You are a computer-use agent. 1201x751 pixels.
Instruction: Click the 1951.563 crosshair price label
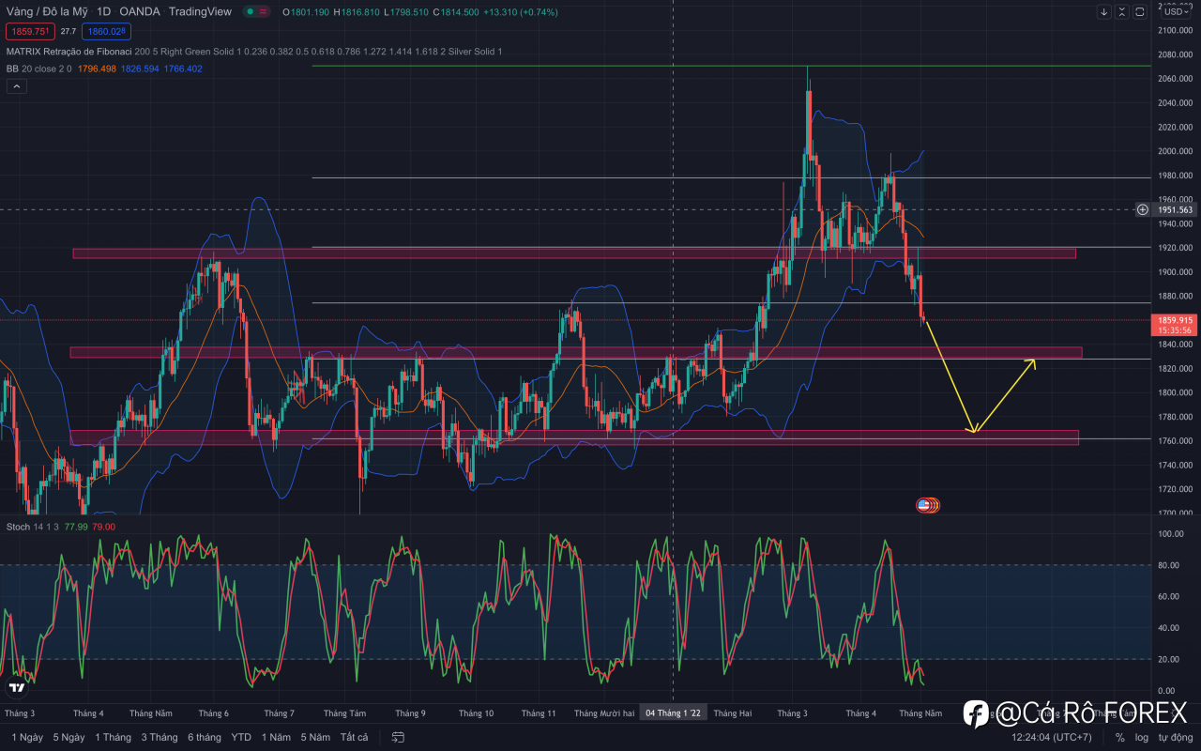(1175, 210)
